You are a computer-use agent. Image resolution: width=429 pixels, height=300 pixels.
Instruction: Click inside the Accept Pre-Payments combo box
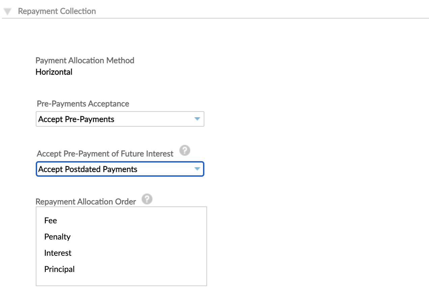pos(101,119)
